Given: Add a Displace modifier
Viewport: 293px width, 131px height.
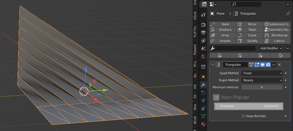Looking at the screenshot, I should tap(223, 30).
